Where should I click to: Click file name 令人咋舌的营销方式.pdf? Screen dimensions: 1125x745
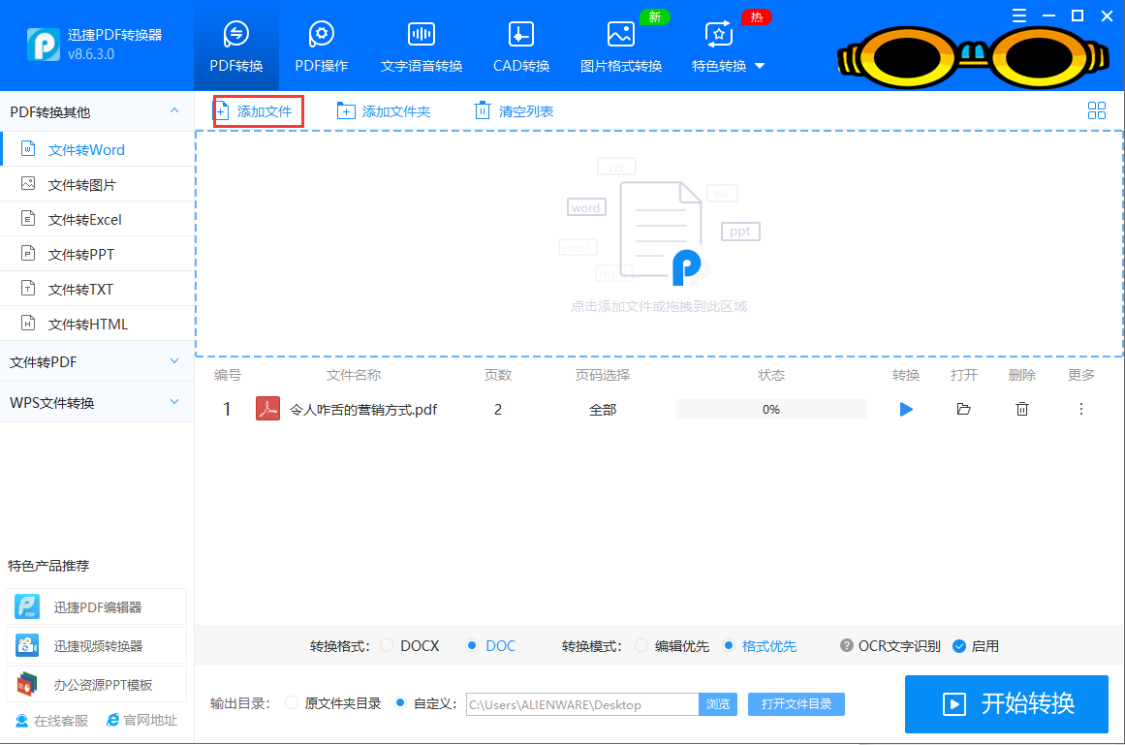(363, 410)
